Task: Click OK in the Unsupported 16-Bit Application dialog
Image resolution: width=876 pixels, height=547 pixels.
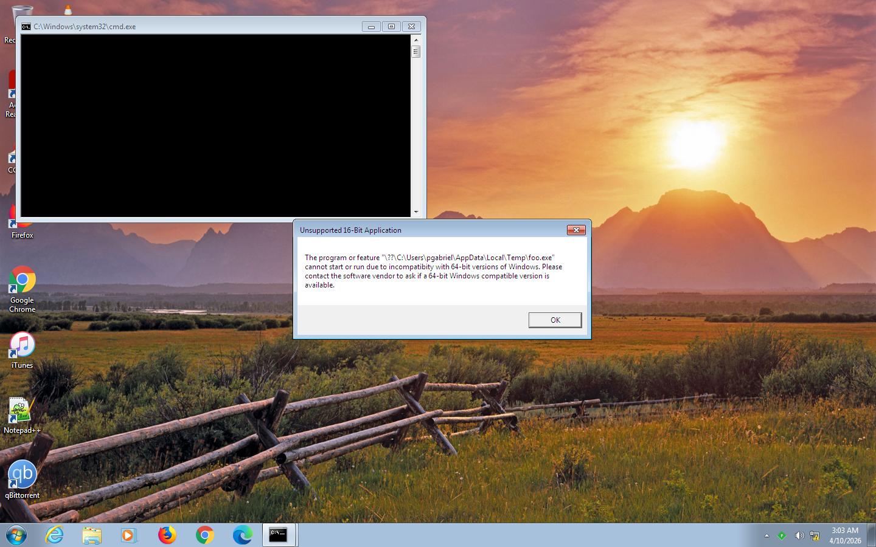Action: pos(555,320)
